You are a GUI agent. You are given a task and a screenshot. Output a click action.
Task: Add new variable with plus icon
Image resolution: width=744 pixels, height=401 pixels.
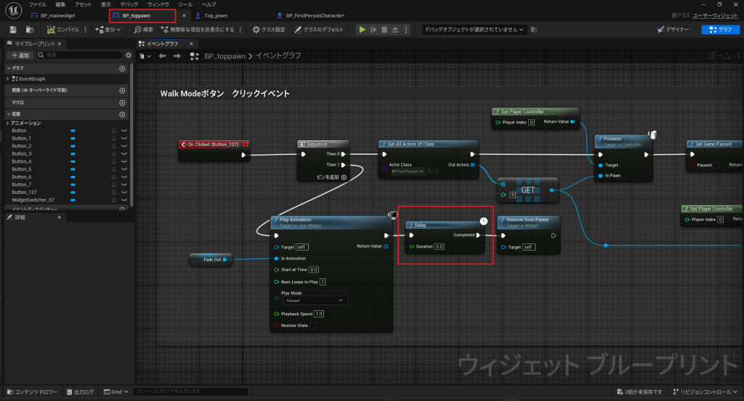[x=122, y=114]
